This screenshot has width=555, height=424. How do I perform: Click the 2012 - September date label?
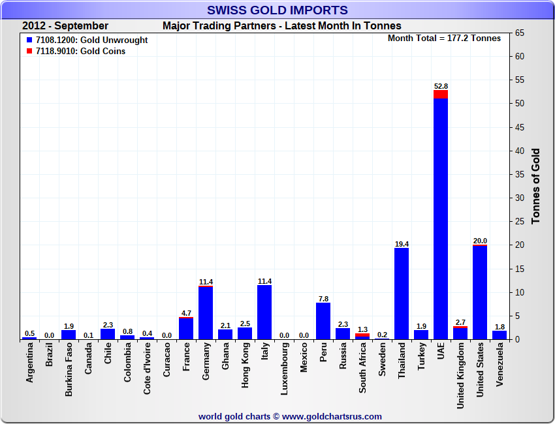(x=65, y=26)
